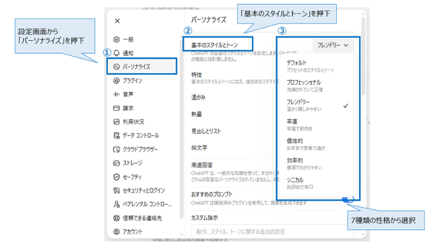Click the 基本のスタイルとトーン label
Screen dimensions: 436x245
(215, 45)
